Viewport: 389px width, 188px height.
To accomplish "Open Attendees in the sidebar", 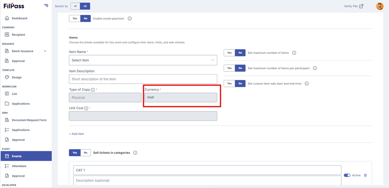I will click(x=19, y=166).
